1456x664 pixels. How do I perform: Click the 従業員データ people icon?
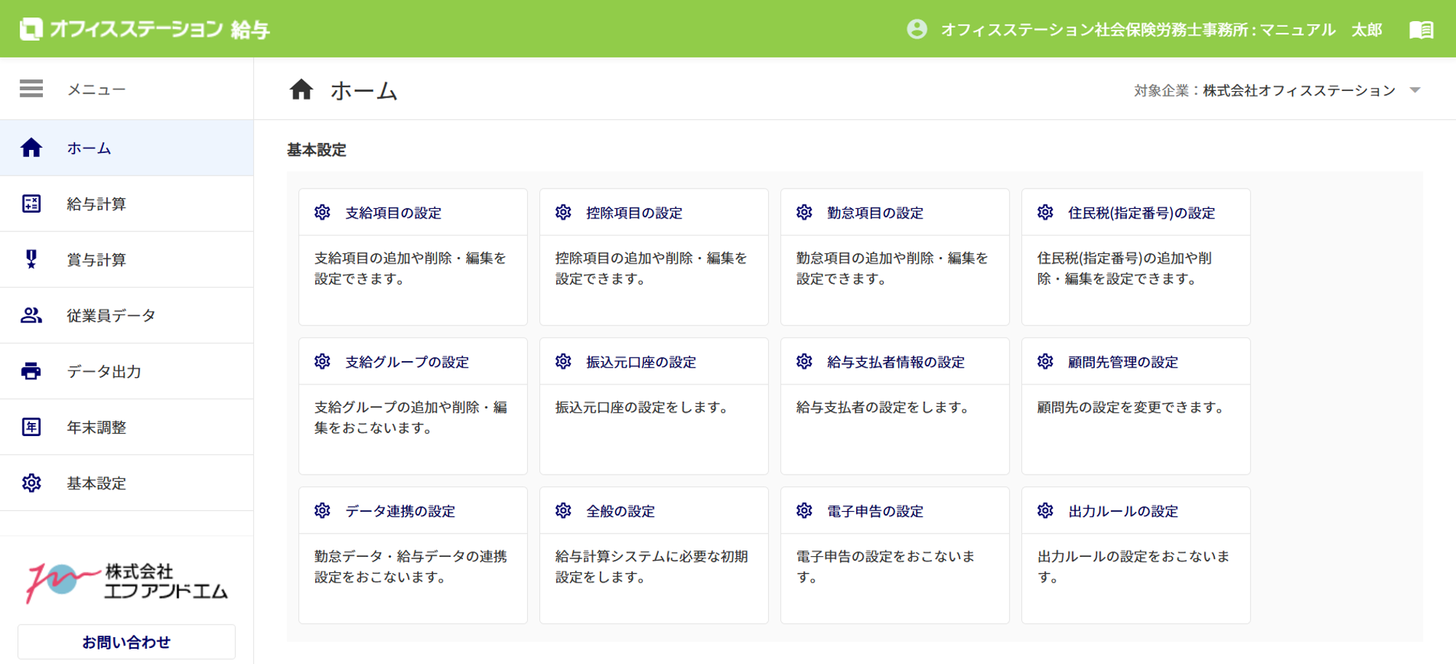[x=31, y=315]
